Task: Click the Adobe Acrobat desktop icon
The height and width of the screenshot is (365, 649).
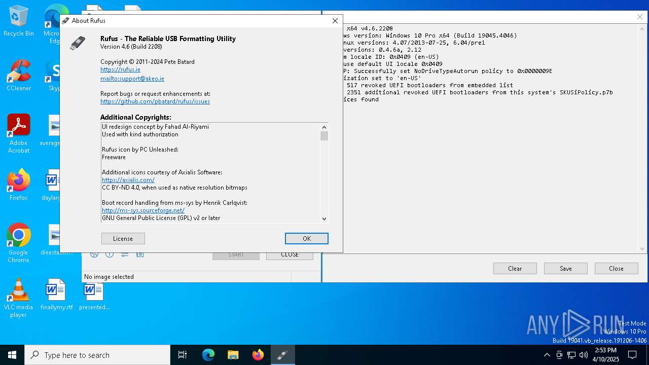Action: click(x=19, y=134)
